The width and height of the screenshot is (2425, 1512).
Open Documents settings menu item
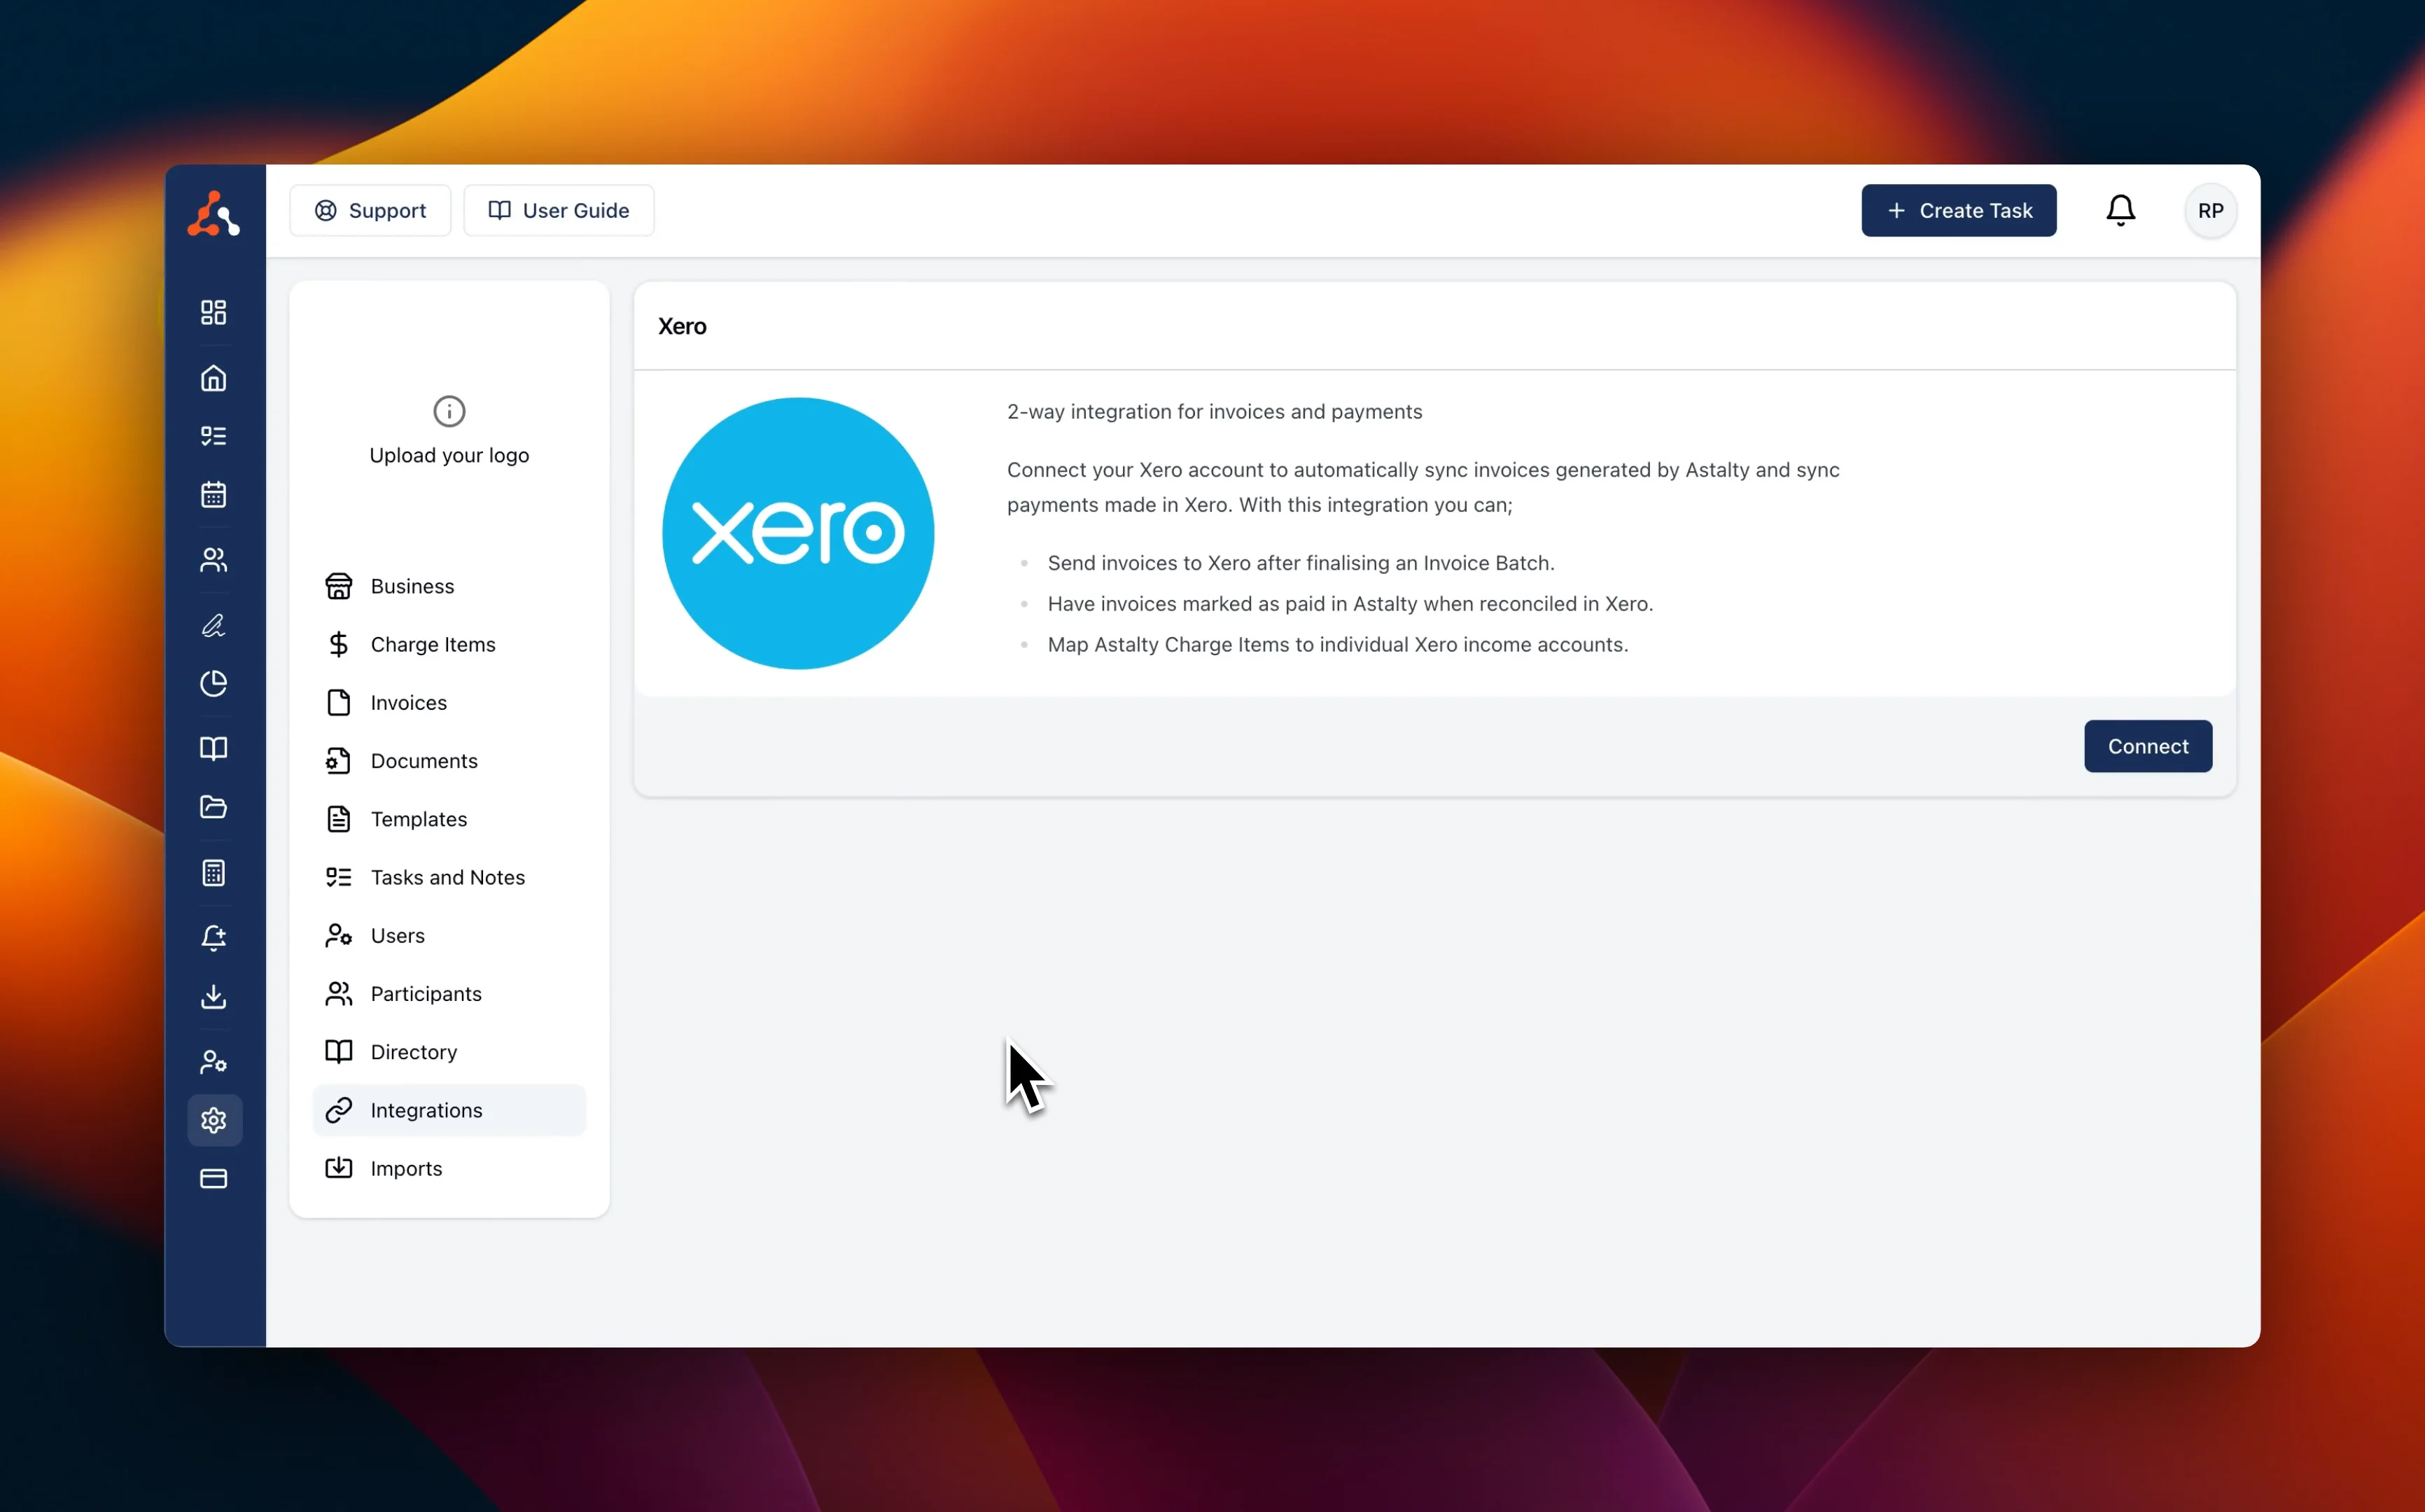tap(449, 761)
